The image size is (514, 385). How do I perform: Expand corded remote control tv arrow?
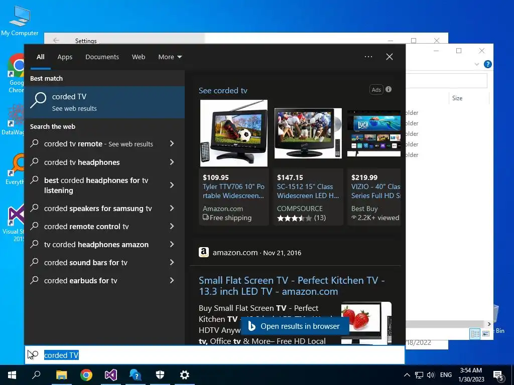click(x=172, y=226)
